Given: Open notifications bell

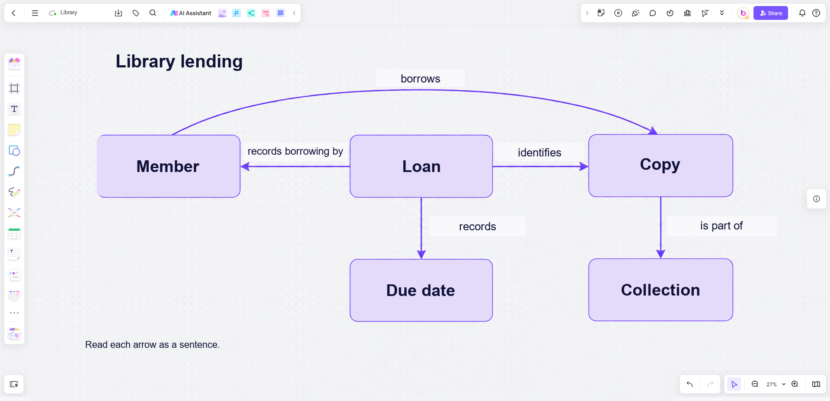Looking at the screenshot, I should pyautogui.click(x=802, y=13).
